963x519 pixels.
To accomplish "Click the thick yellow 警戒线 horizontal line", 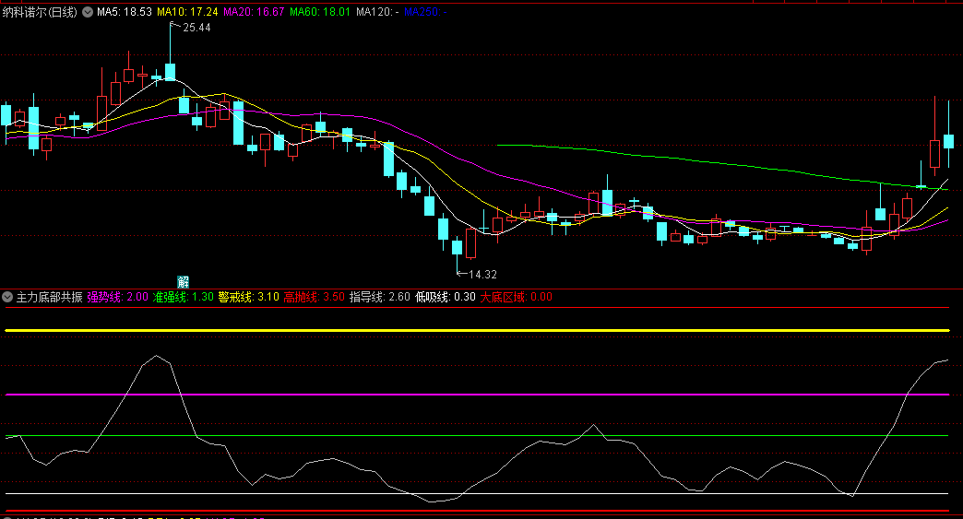I will (477, 331).
